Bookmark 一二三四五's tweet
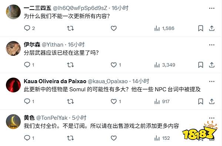 click(201, 28)
